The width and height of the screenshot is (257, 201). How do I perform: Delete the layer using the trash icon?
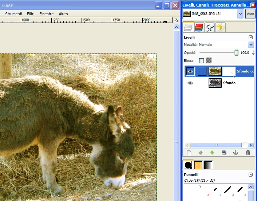tap(248, 153)
